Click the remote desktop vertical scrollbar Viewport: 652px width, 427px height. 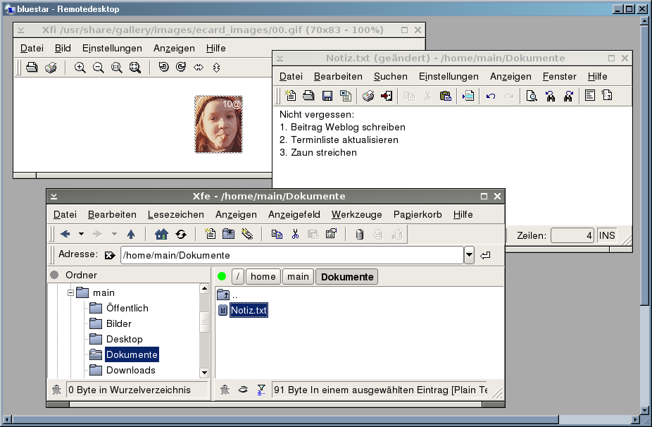pos(645,211)
